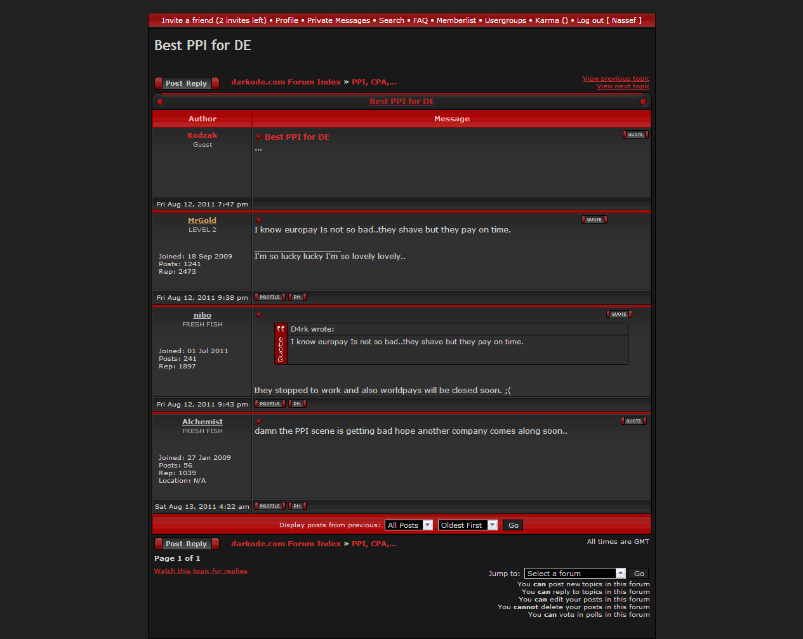
Task: Click Watch this topic for replies
Action: point(201,571)
